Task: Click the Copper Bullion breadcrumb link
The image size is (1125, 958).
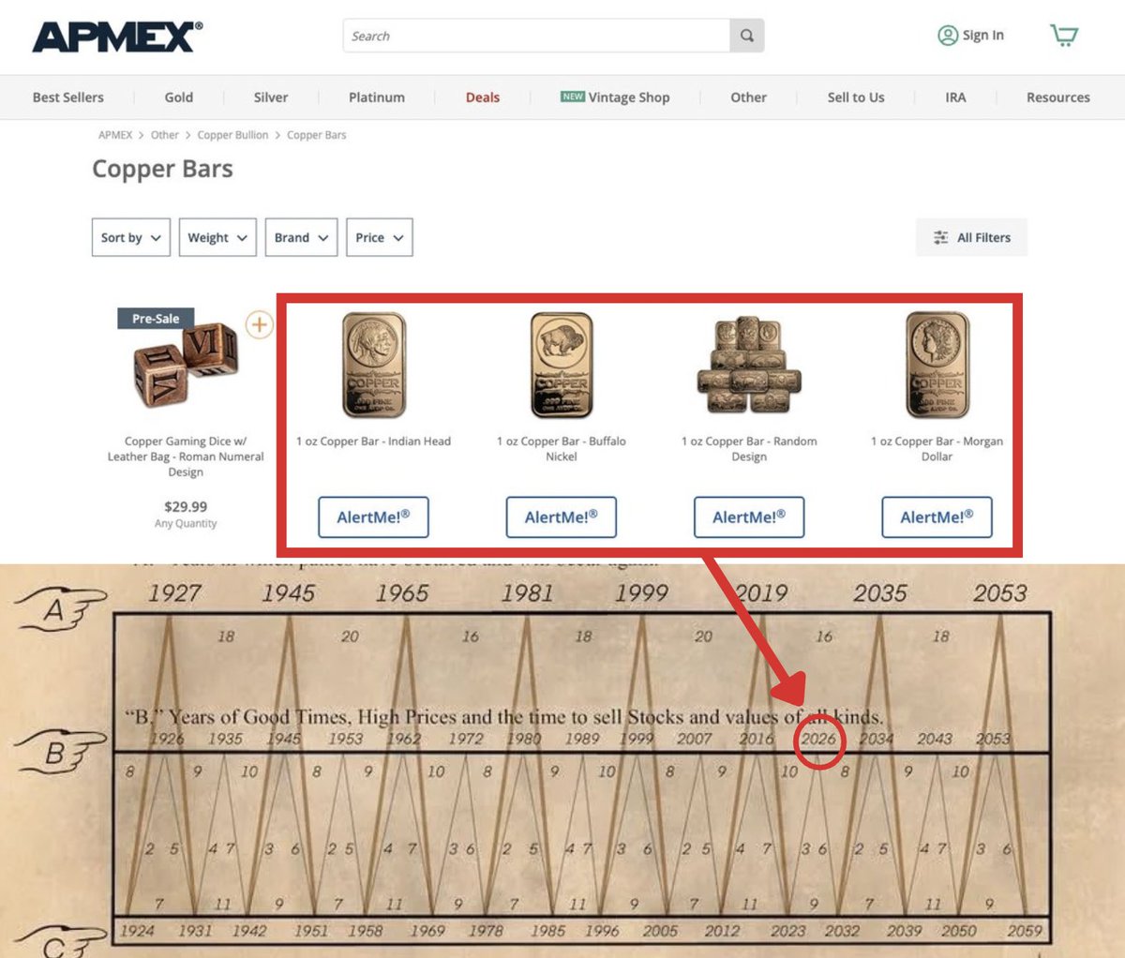Action: (x=232, y=135)
